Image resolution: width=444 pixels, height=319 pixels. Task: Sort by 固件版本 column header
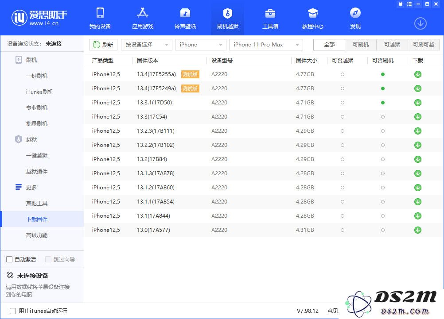(x=147, y=60)
